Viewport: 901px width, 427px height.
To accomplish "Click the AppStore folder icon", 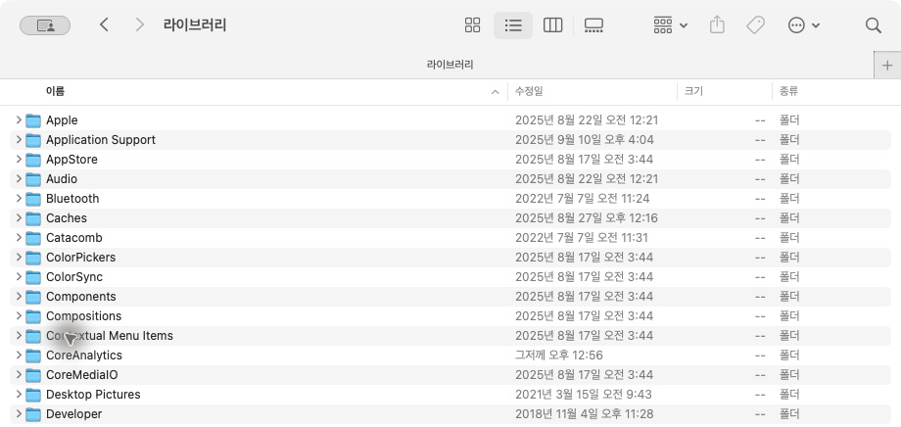I will [x=33, y=160].
